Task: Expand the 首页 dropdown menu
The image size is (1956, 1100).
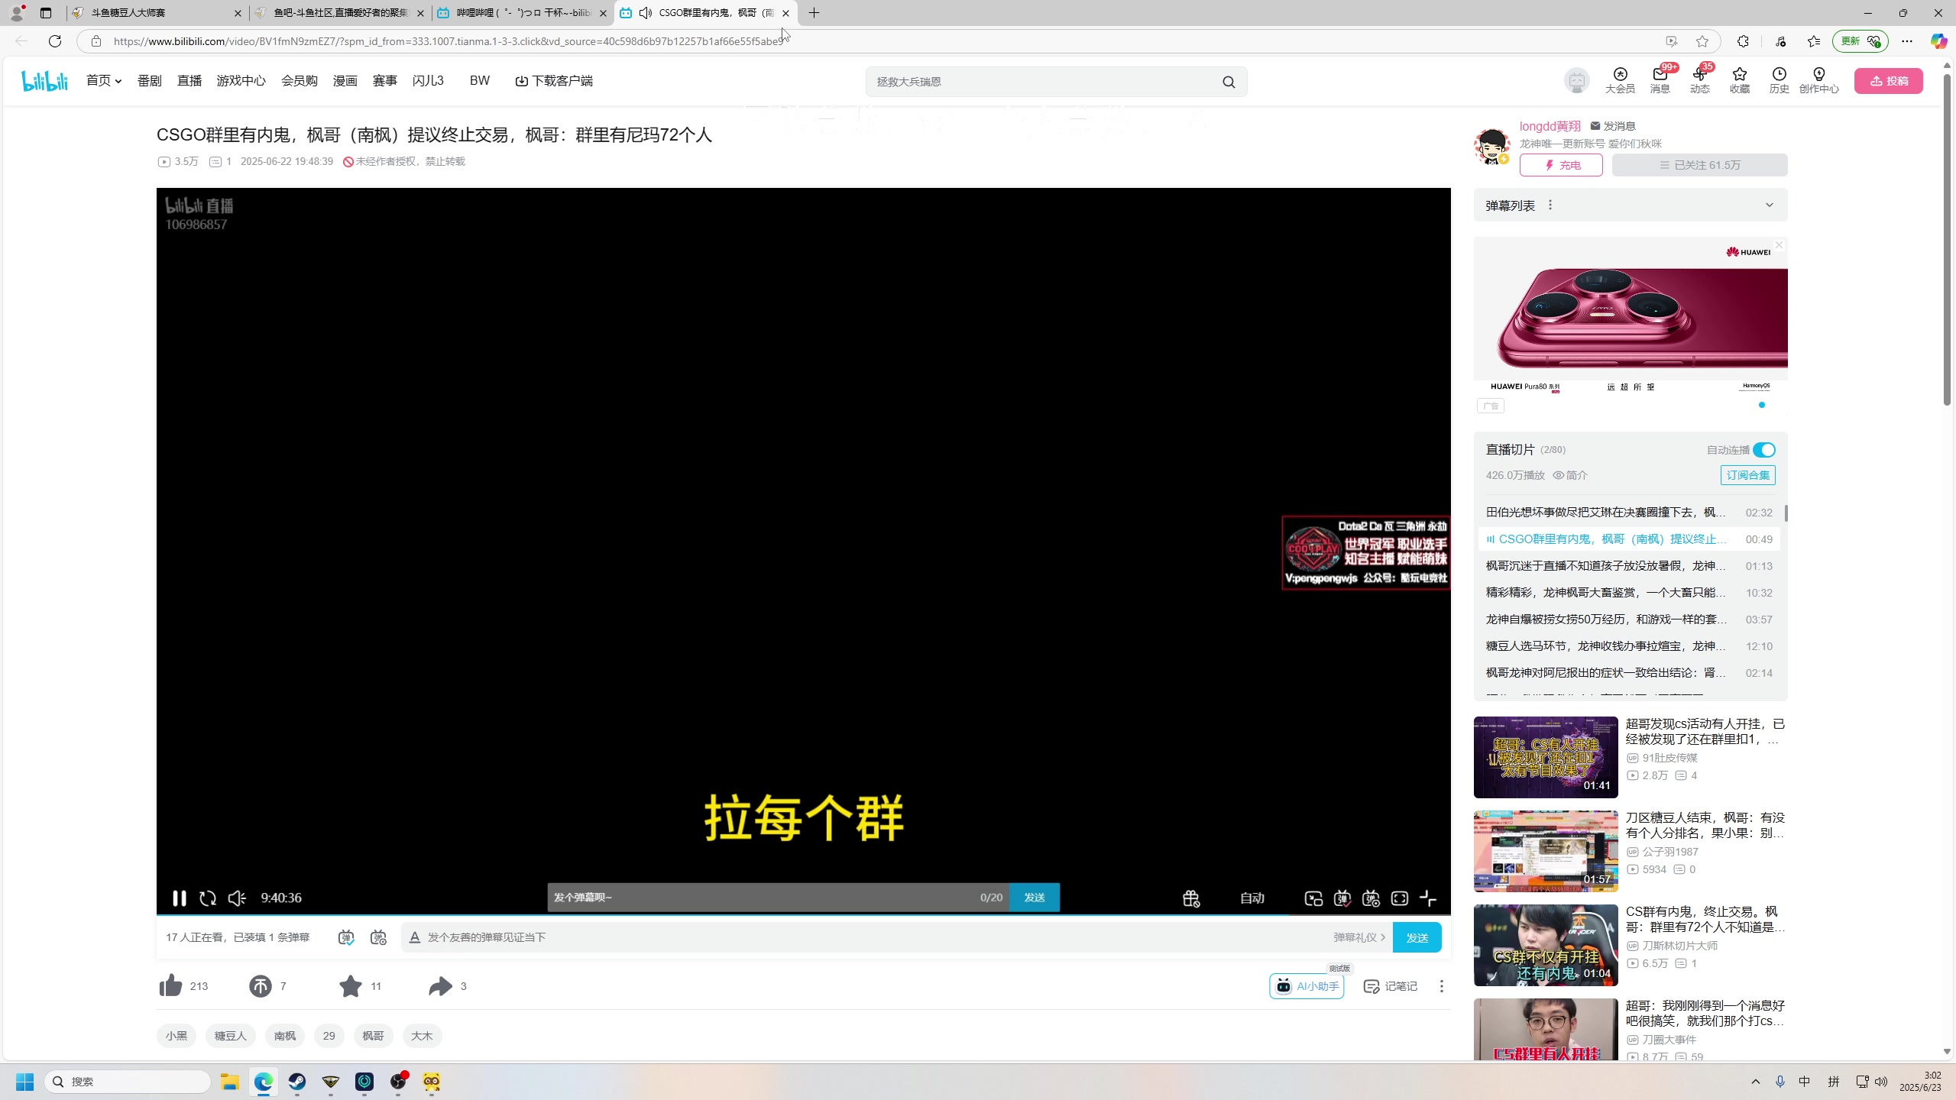Action: (104, 80)
